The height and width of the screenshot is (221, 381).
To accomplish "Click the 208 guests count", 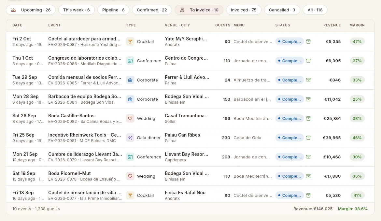I will (226, 157).
